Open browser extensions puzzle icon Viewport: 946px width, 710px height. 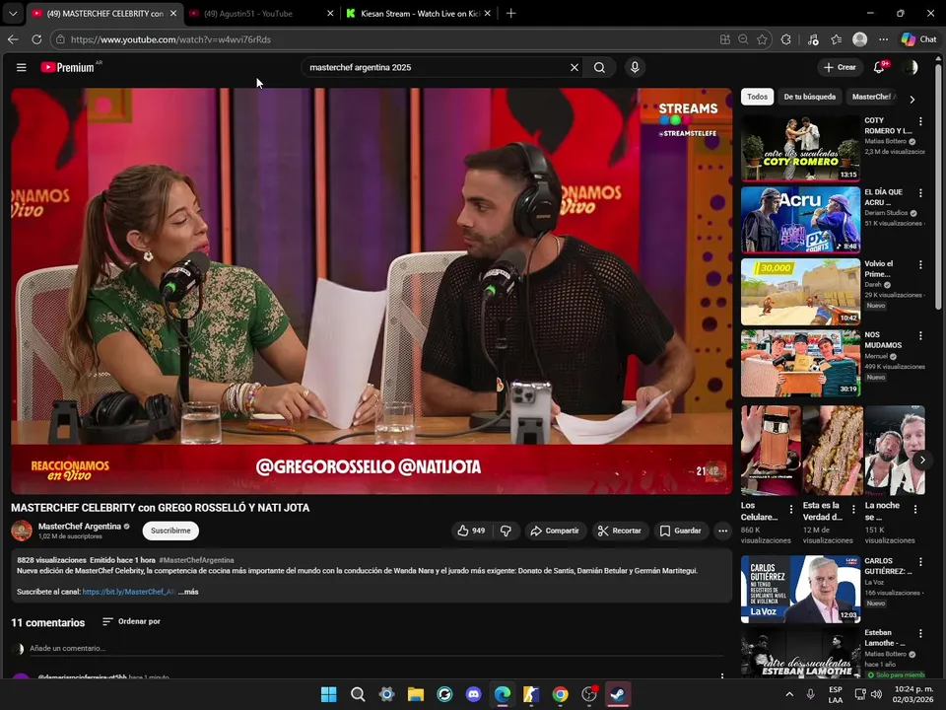(785, 39)
